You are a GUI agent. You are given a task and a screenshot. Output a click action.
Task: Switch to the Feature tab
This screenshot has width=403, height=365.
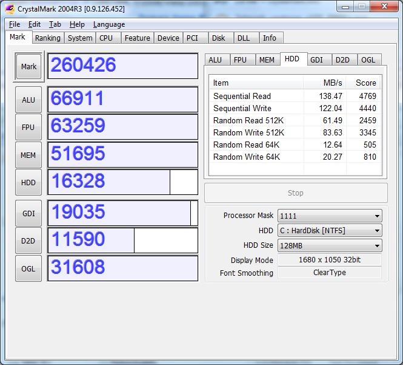137,38
